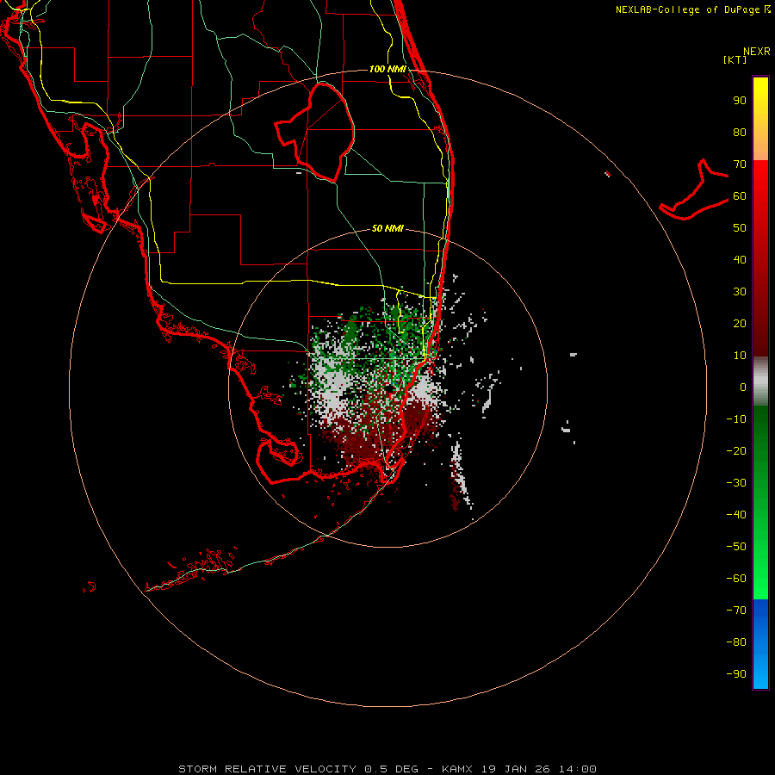The width and height of the screenshot is (775, 775).
Task: Select the -10 tick label on scale
Action: 736,419
